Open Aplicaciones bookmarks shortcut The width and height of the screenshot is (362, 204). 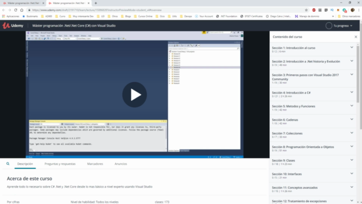point(11,16)
